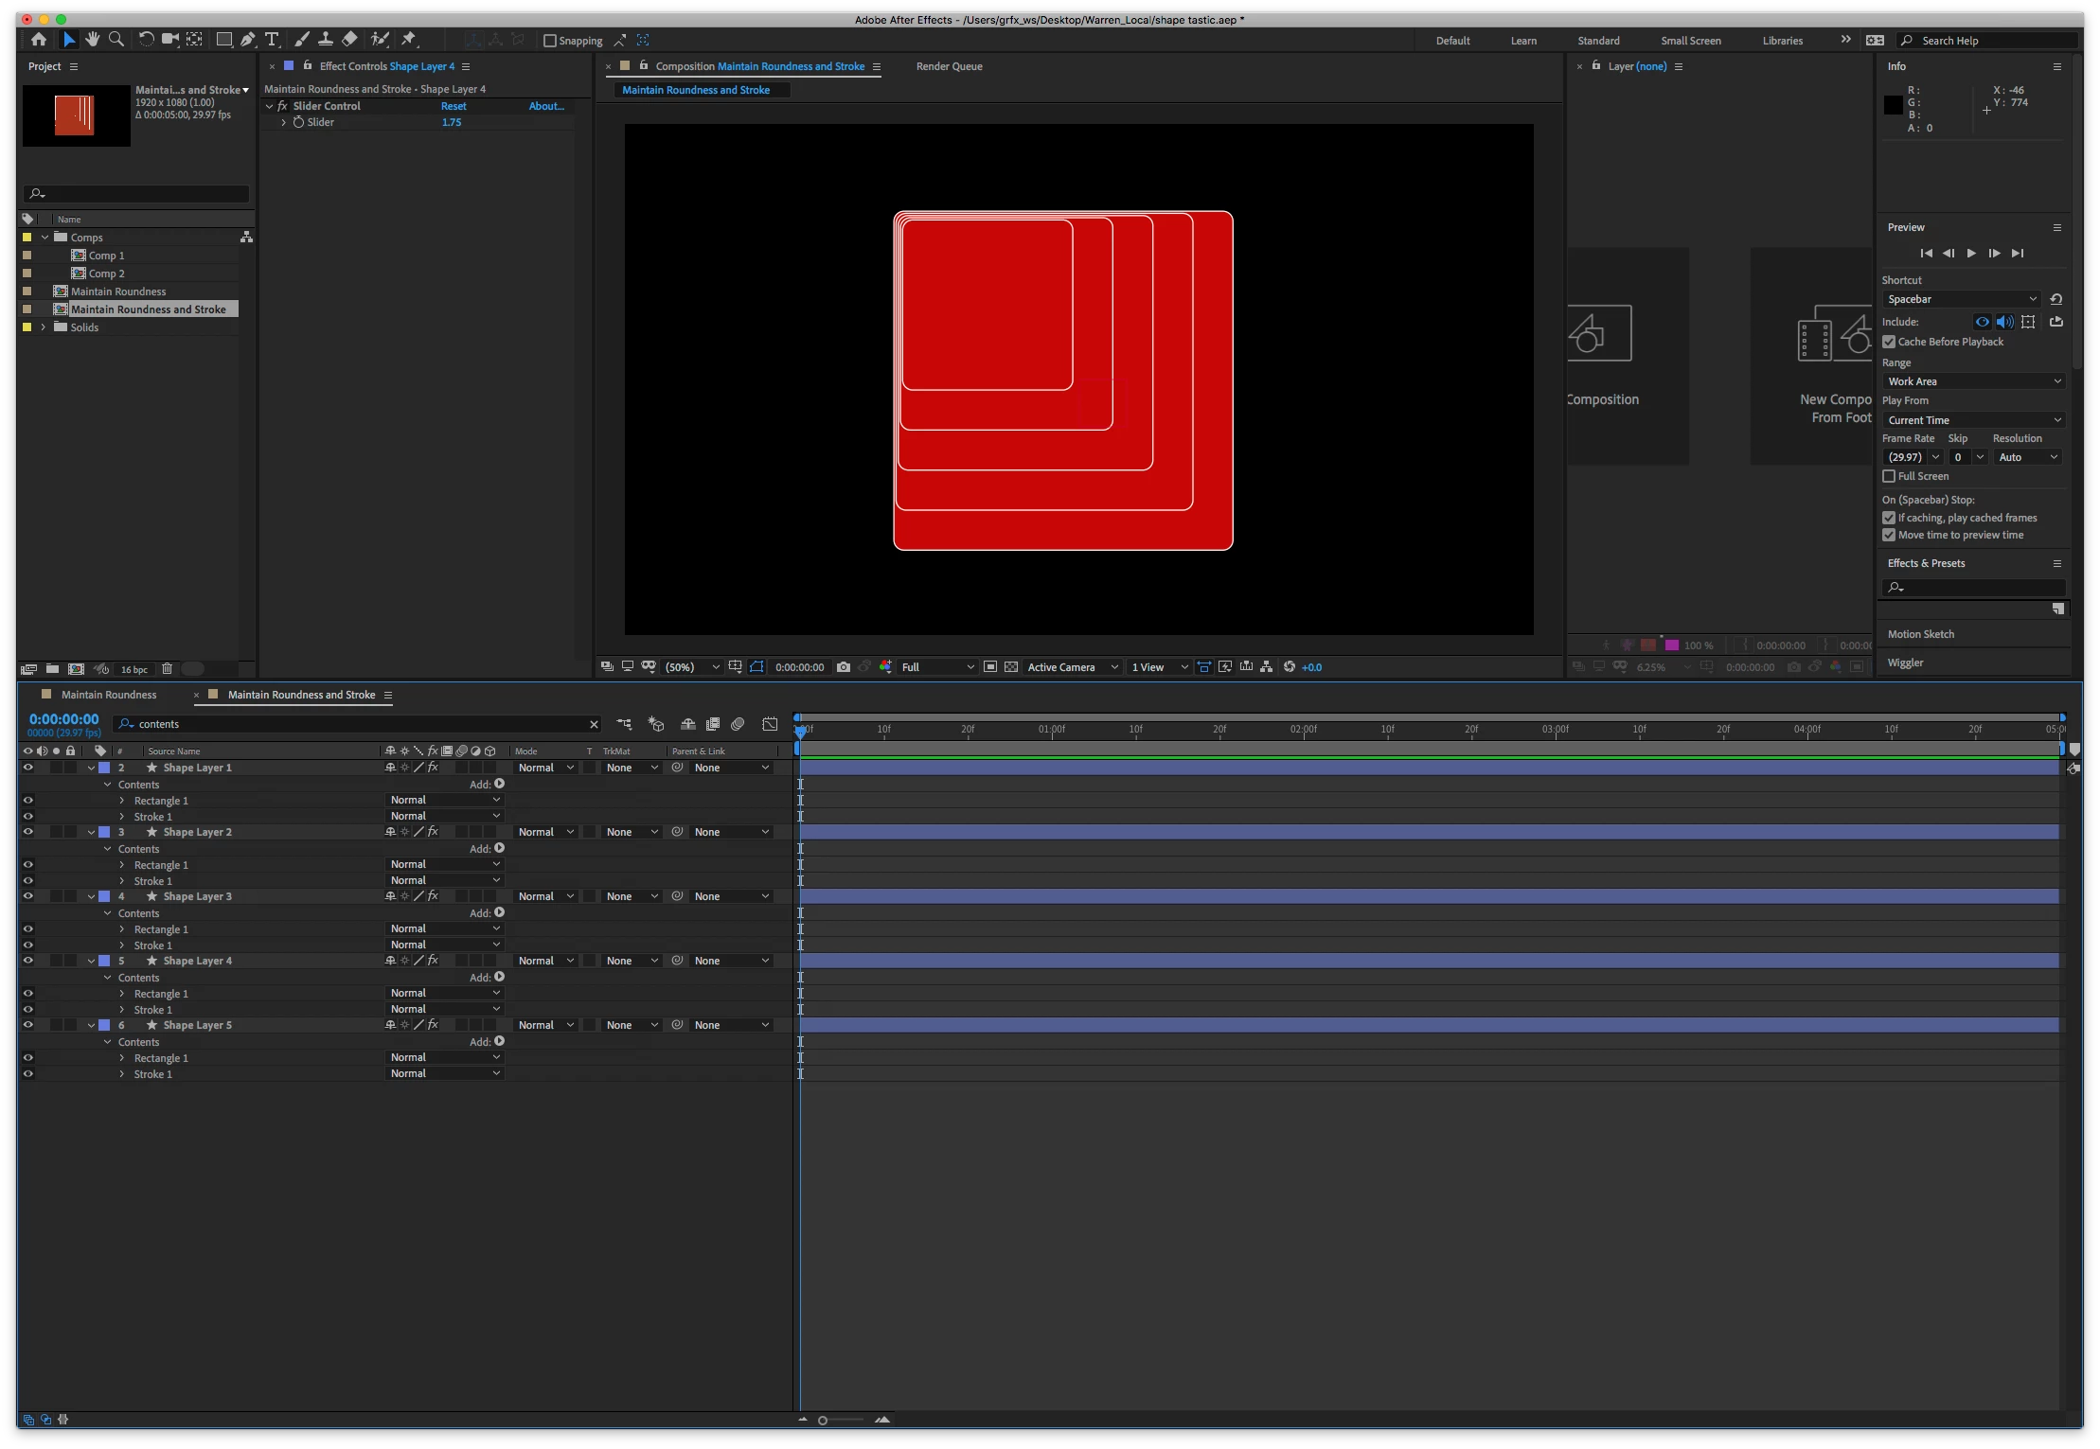Select the Hand tool
This screenshot has height=1449, width=2100.
coord(92,39)
